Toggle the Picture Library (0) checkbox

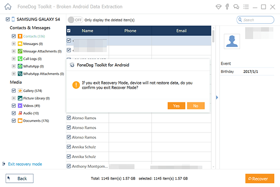(14, 98)
